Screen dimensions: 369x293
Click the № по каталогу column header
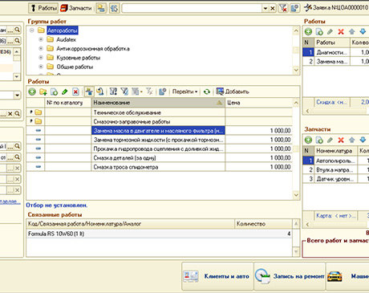coord(68,103)
